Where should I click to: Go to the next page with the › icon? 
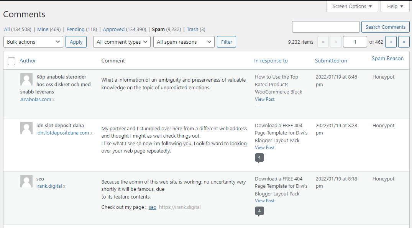(391, 41)
